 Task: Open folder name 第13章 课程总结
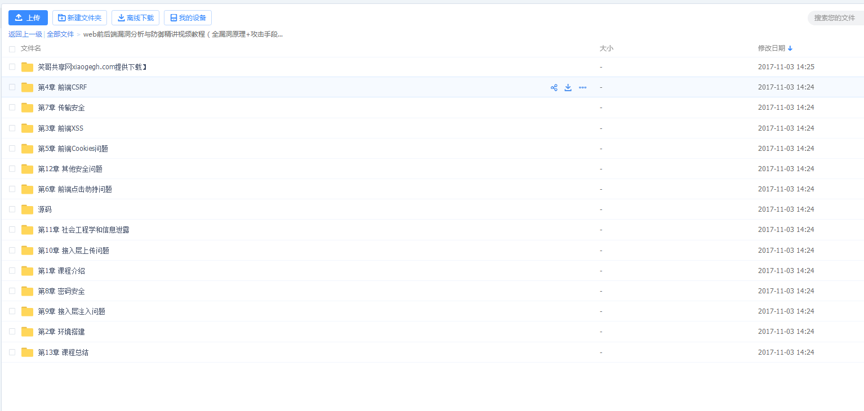(x=63, y=352)
